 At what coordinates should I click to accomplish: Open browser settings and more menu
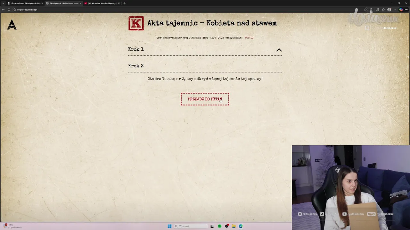[x=395, y=10]
